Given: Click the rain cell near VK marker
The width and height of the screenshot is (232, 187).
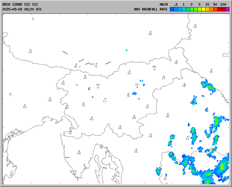Looking at the screenshot, I should point(209,85).
